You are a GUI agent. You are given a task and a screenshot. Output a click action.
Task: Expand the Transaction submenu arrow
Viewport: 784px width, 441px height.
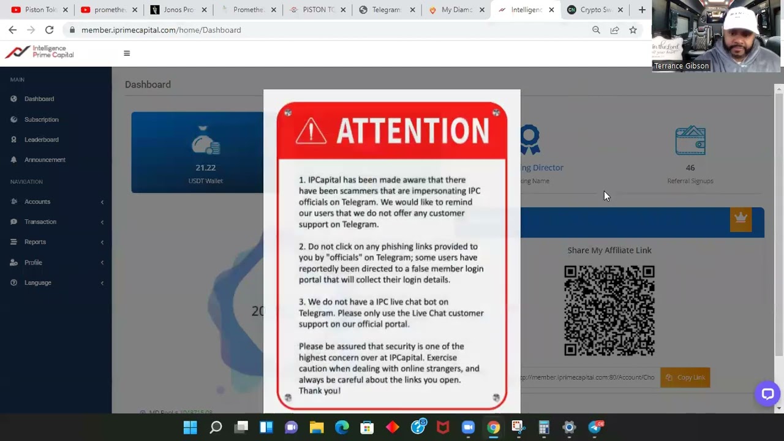[x=102, y=222]
